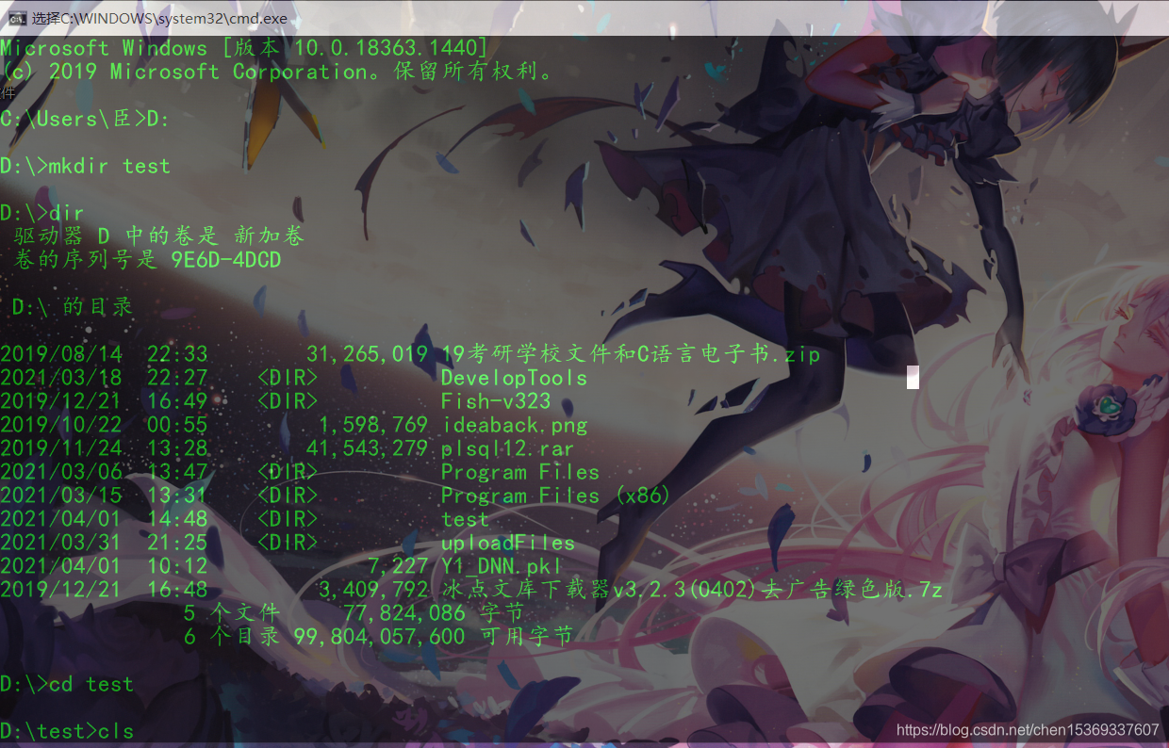This screenshot has width=1169, height=748.
Task: Click the file name '19考研学校文件和C语言电子书.zip'
Action: pyautogui.click(x=631, y=354)
